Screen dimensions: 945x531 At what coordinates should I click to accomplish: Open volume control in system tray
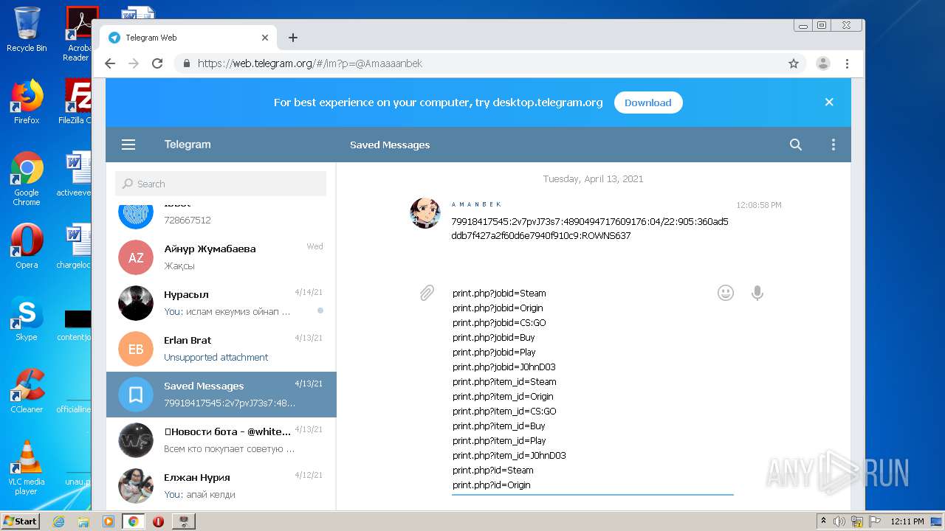pos(839,521)
